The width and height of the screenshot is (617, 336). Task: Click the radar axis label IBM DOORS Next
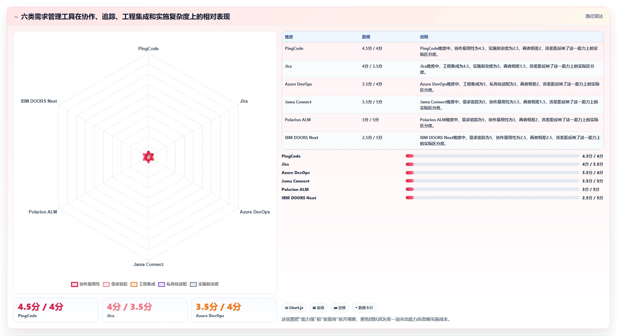click(x=39, y=101)
